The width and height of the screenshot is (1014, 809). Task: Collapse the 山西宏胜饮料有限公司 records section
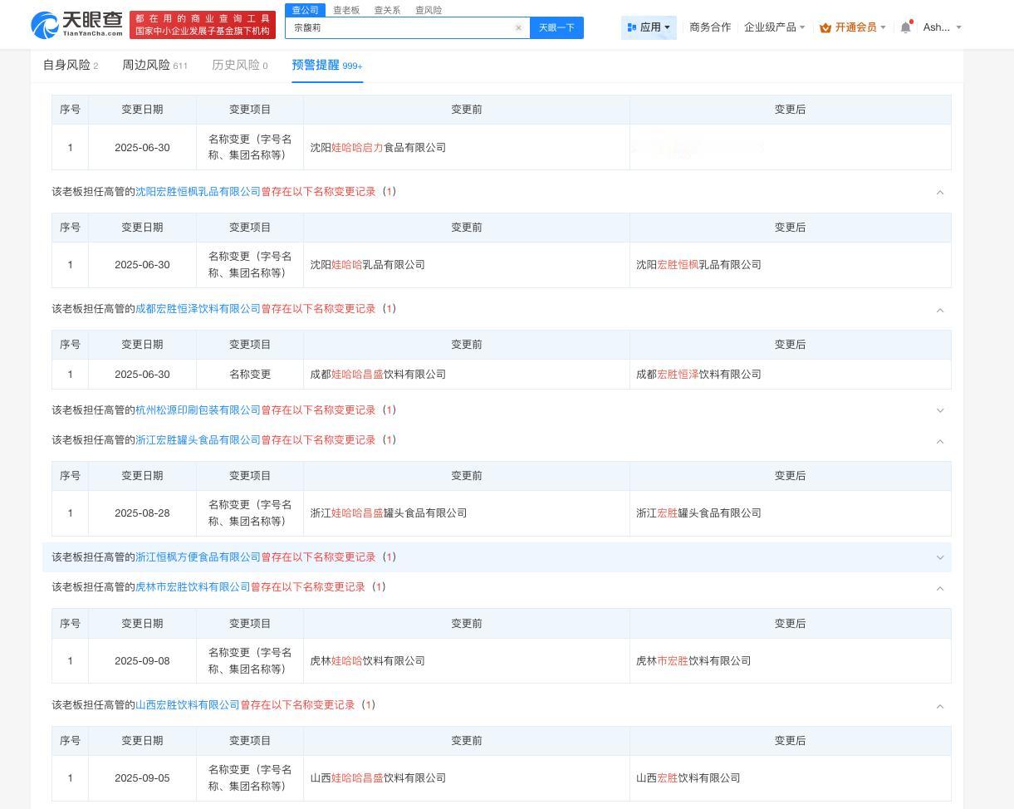click(940, 706)
